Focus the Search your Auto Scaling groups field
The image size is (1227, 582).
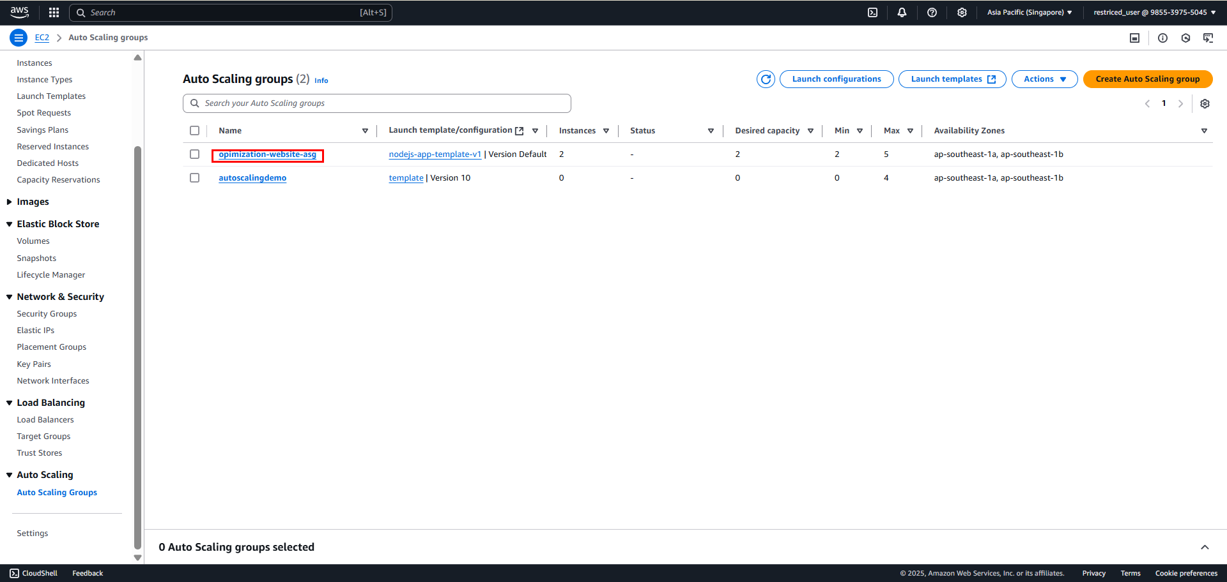[x=377, y=103]
